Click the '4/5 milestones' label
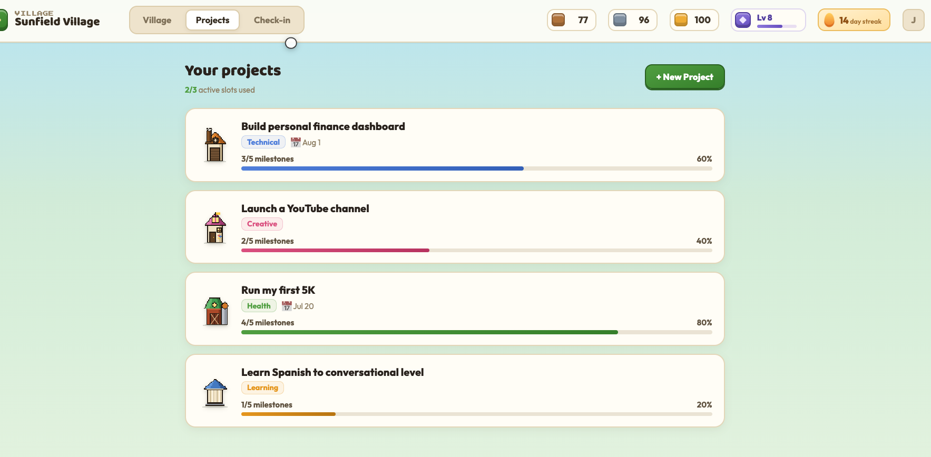The image size is (931, 457). 268,323
